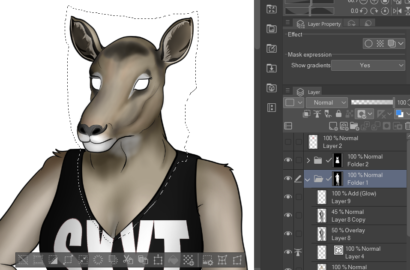Hide the 50% Overlay Layer 8 eye
The image size is (410, 270).
point(288,234)
